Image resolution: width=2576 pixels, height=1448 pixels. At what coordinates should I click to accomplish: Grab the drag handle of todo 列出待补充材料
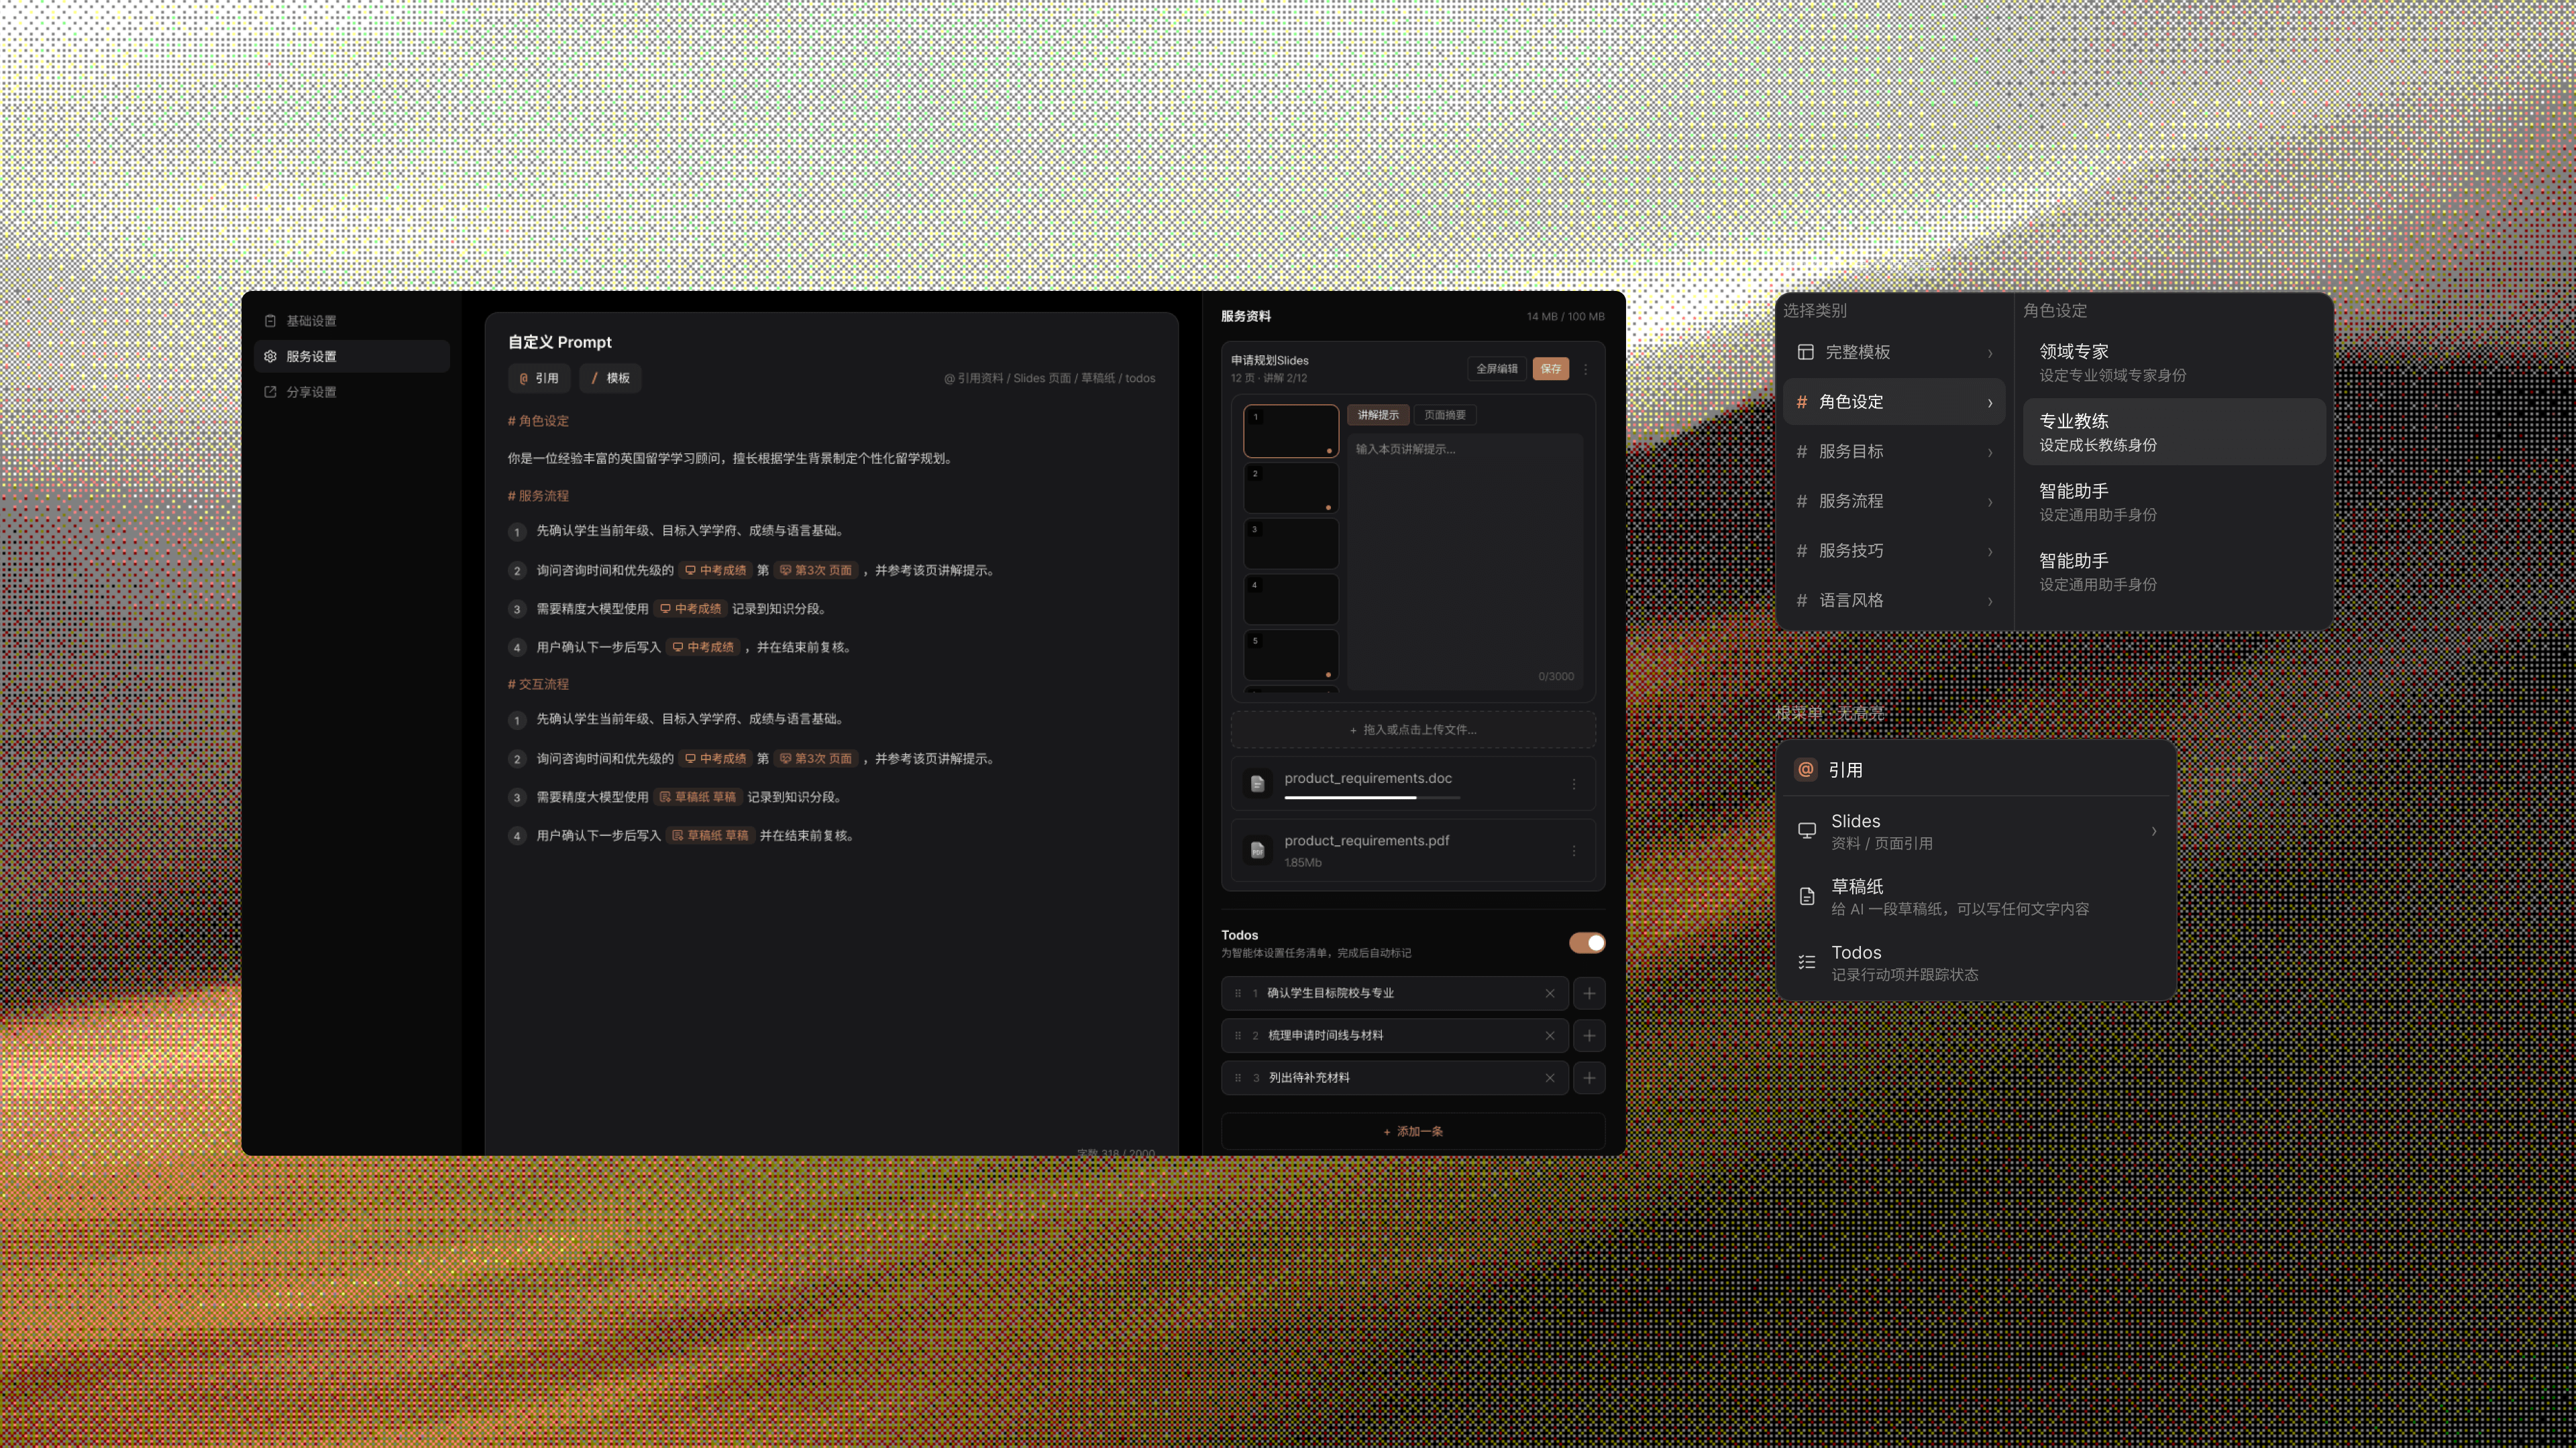click(x=1238, y=1077)
